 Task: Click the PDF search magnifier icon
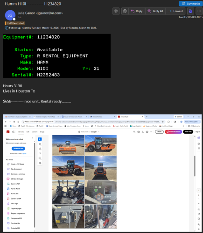click(x=134, y=132)
